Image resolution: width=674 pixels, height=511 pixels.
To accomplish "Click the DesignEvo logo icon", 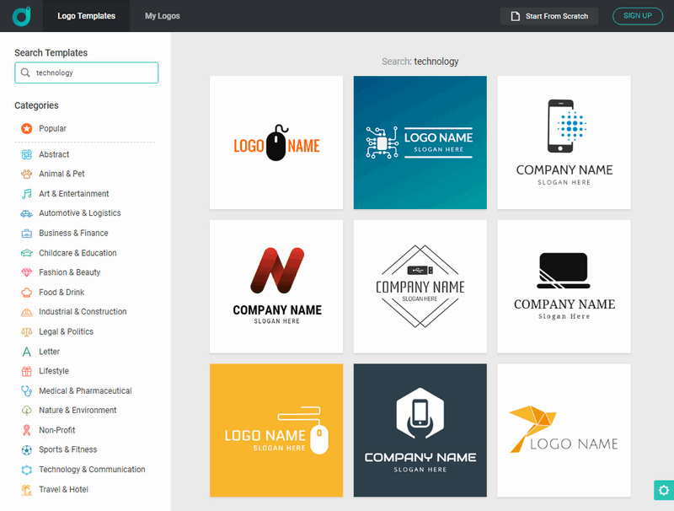I will coord(22,16).
